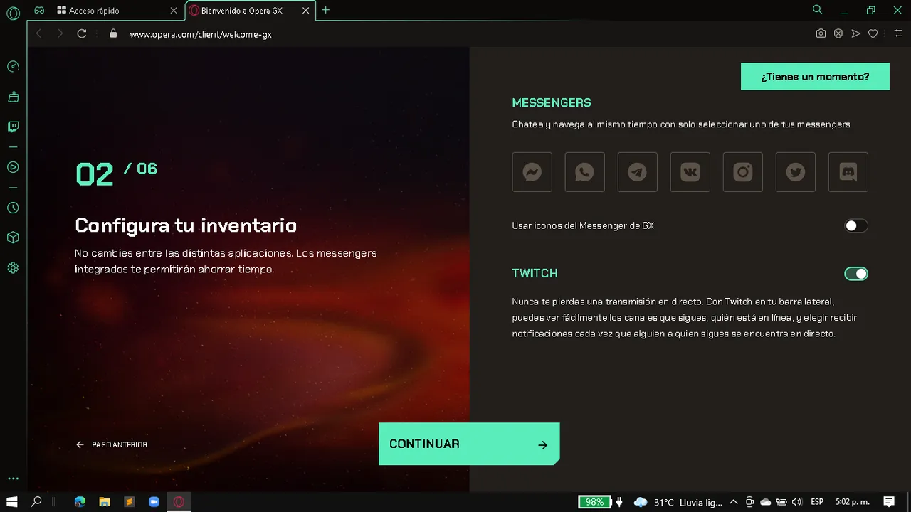The width and height of the screenshot is (911, 512).
Task: Reload the current page
Action: (82, 33)
